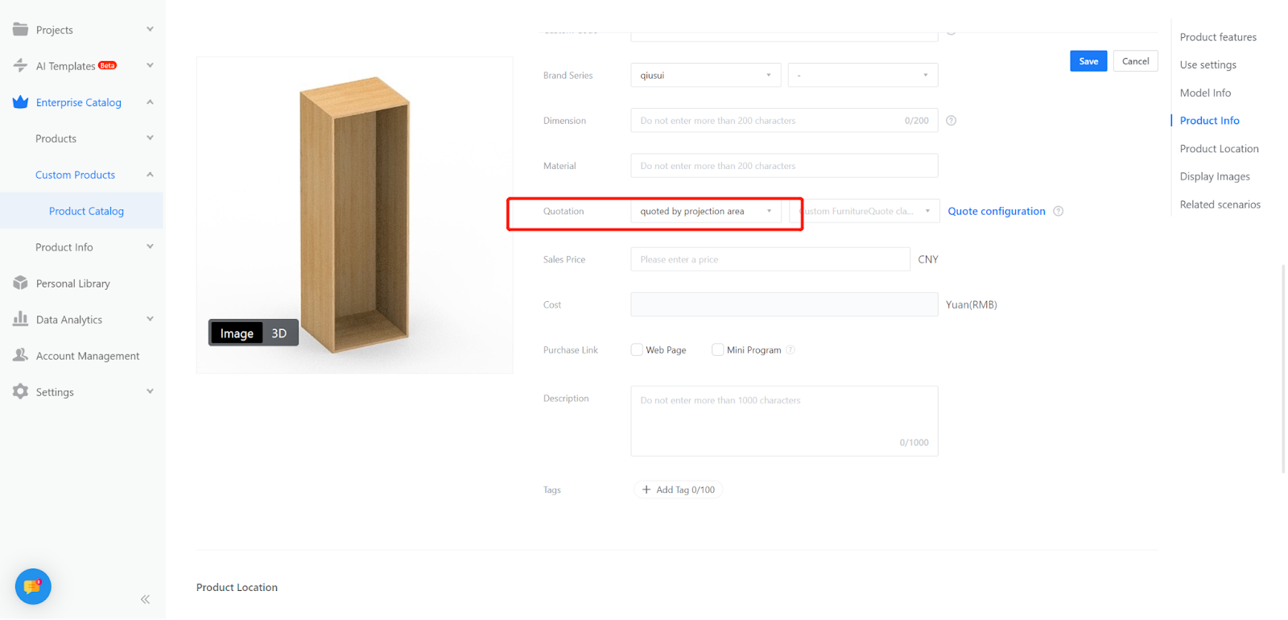The height and width of the screenshot is (620, 1288).
Task: Expand the Products submenu chevron
Action: click(150, 138)
